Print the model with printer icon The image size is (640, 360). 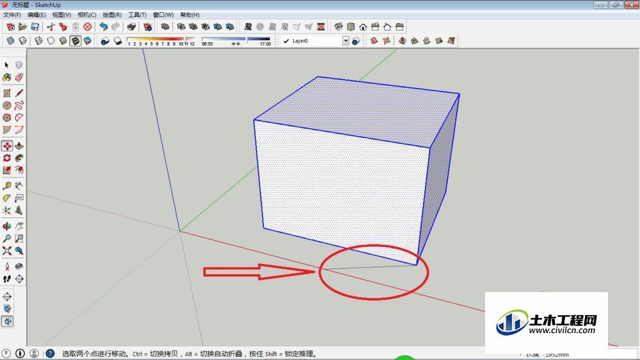(x=131, y=27)
